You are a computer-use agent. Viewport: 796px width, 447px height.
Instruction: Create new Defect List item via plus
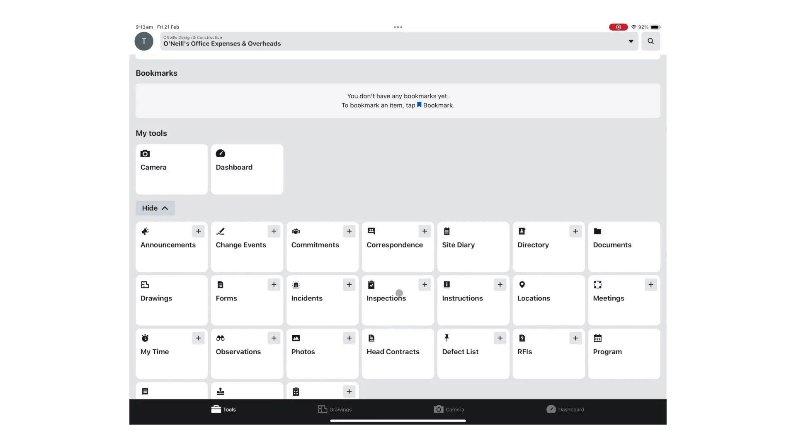point(500,338)
